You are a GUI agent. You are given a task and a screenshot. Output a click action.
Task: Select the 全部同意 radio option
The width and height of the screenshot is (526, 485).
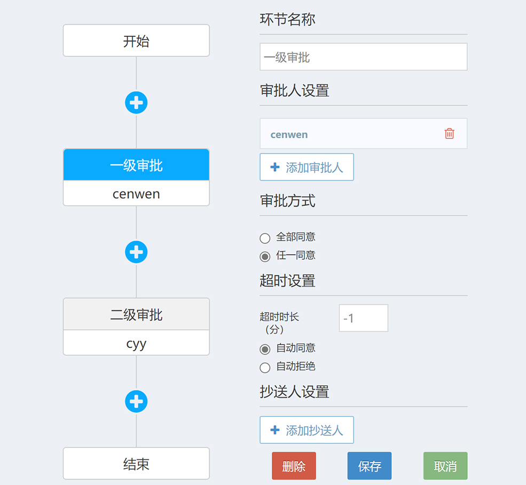pos(265,238)
